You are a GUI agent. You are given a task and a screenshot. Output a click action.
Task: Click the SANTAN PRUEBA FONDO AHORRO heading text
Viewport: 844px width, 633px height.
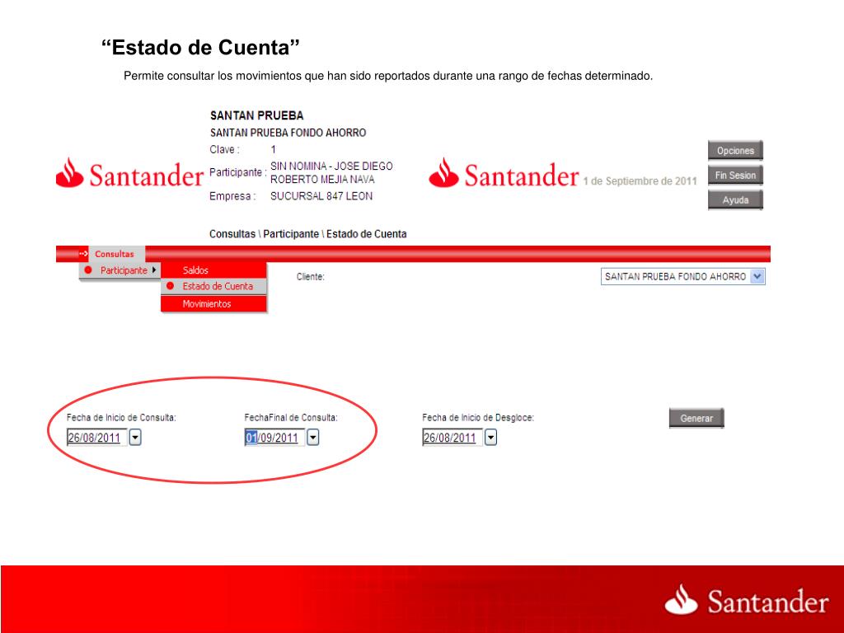click(288, 133)
